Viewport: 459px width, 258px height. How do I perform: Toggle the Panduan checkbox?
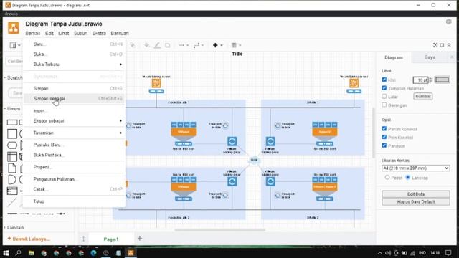pyautogui.click(x=384, y=145)
